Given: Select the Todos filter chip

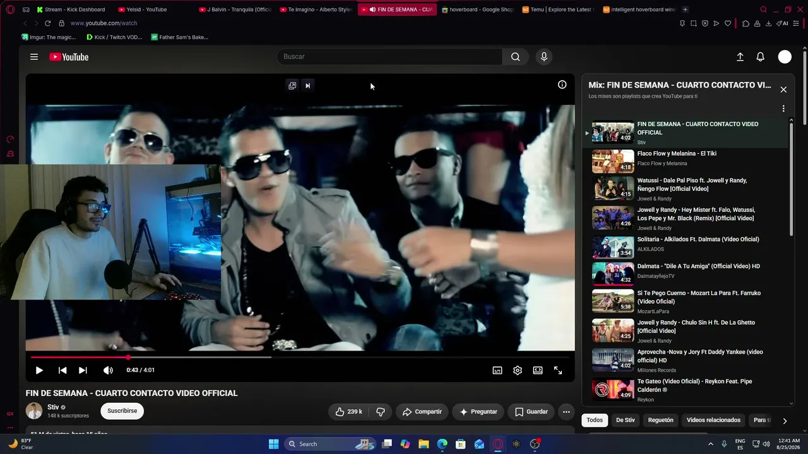Looking at the screenshot, I should pos(595,420).
